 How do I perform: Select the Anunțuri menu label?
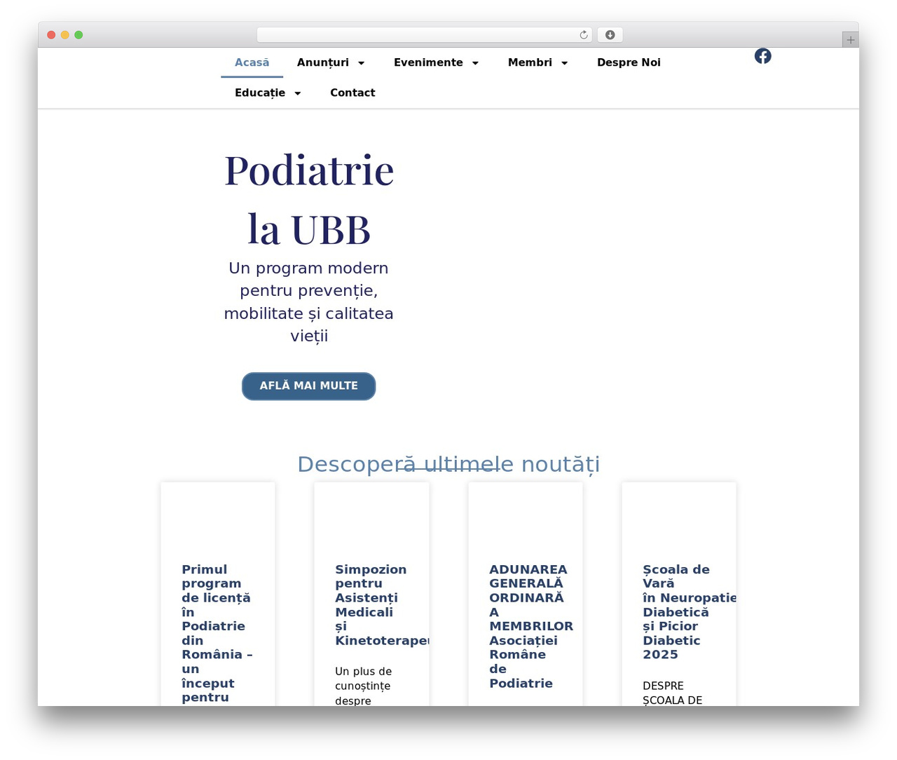323,62
